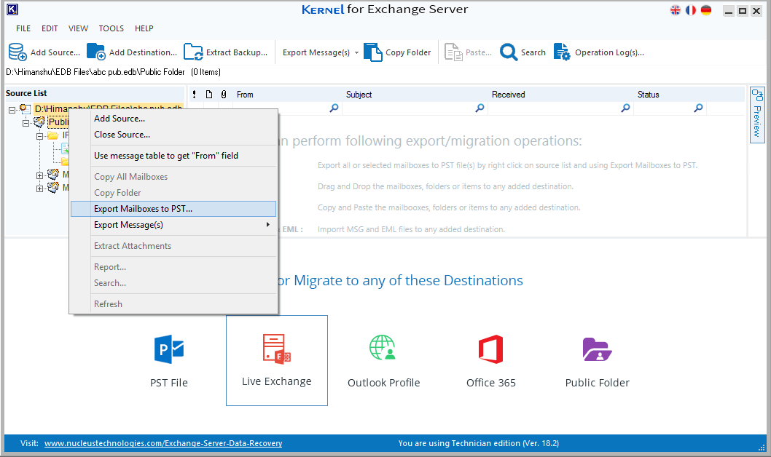Select the PST File destination icon
This screenshot has height=457, width=771.
[x=168, y=349]
